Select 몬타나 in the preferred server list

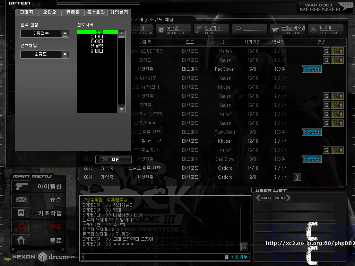coord(97,36)
